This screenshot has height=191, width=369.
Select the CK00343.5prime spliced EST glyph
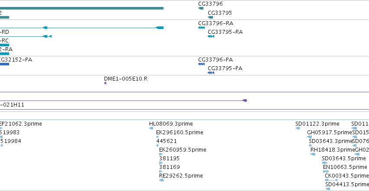[x=331, y=180]
